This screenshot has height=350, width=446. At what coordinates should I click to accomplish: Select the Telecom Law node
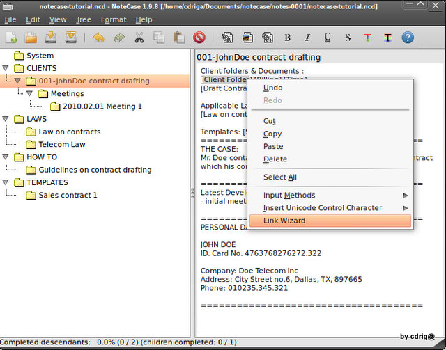click(62, 144)
